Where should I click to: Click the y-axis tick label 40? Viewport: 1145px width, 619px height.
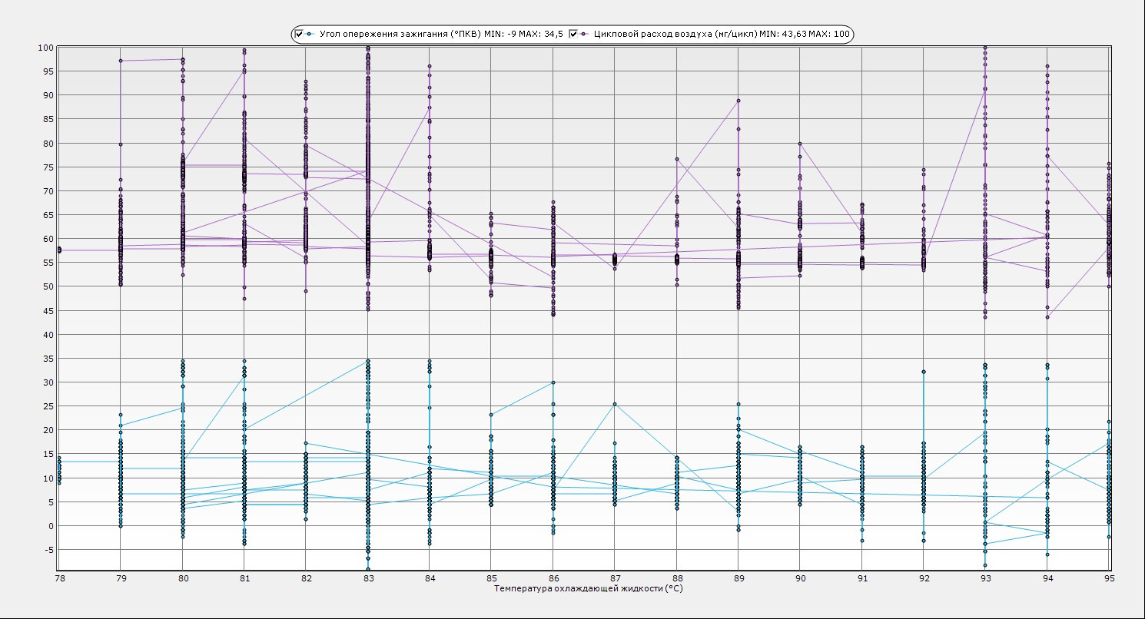tap(47, 335)
